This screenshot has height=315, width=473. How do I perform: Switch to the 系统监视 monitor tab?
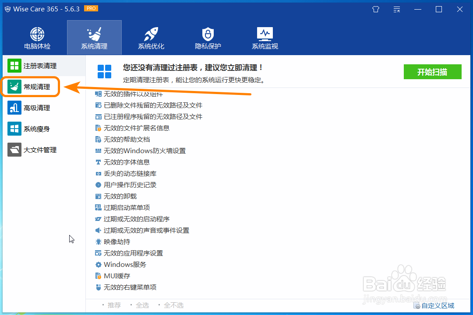(x=265, y=37)
